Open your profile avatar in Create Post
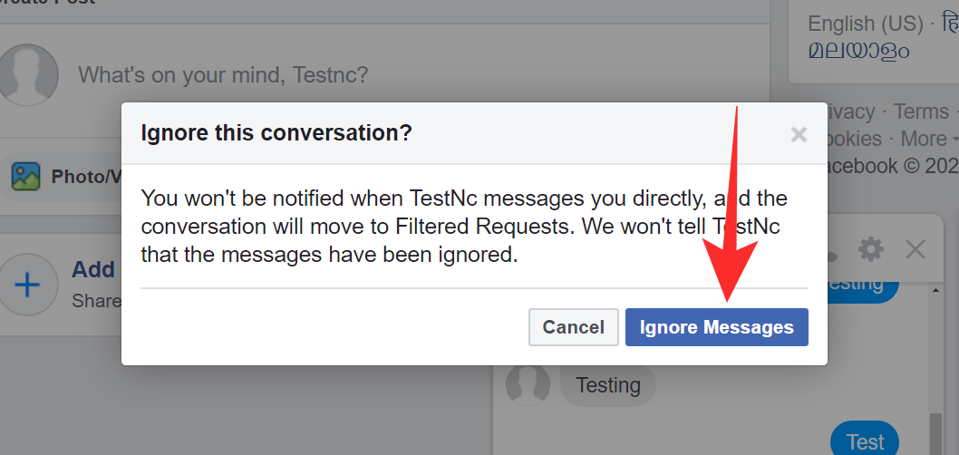This screenshot has height=455, width=959. click(27, 74)
